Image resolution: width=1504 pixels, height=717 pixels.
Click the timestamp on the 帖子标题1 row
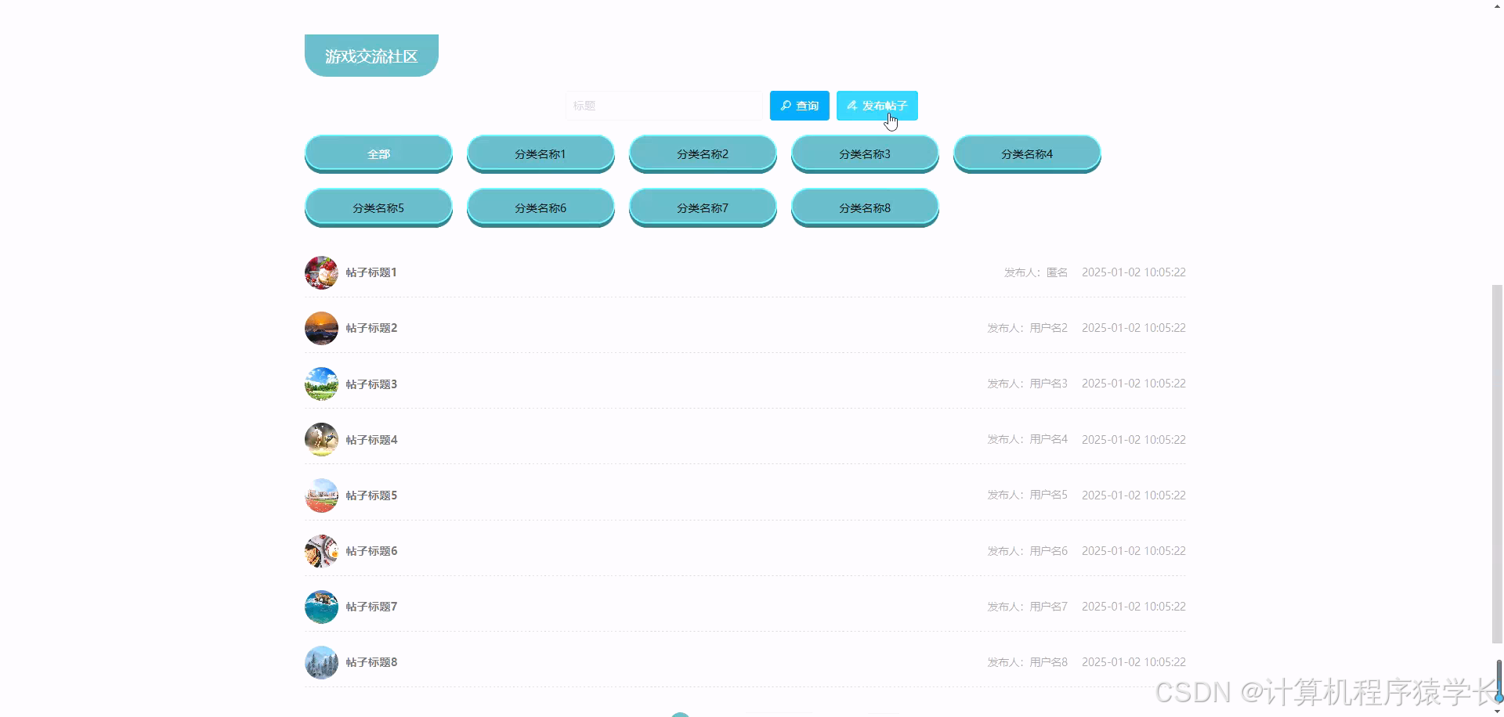tap(1133, 272)
